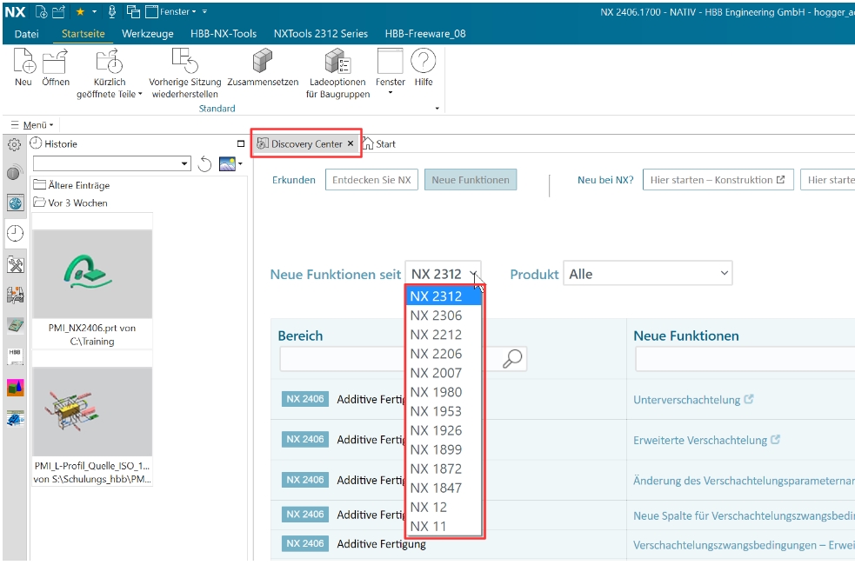Open the Produkt Alle dropdown
Image resolution: width=855 pixels, height=565 pixels.
[647, 274]
